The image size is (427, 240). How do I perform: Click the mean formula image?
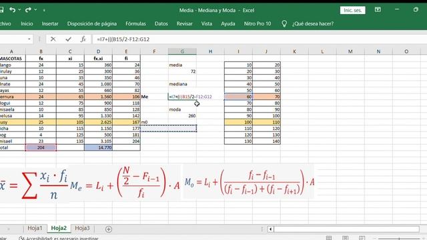(34, 185)
